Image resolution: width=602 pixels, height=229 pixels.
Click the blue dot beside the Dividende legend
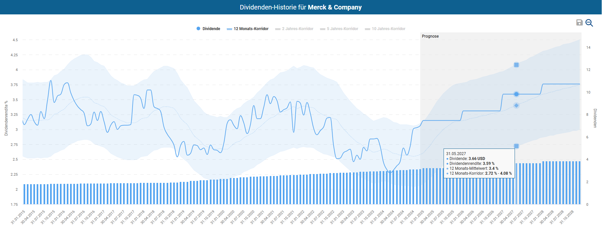pos(198,29)
